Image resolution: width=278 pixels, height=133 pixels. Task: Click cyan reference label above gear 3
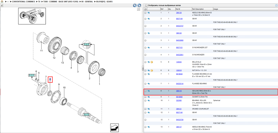(x=87, y=44)
